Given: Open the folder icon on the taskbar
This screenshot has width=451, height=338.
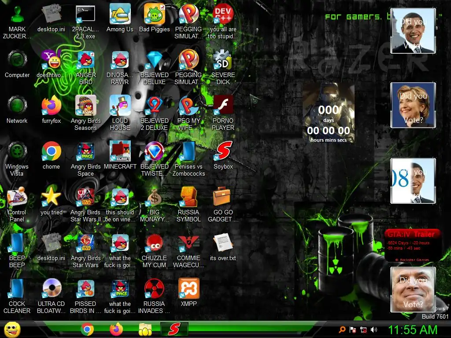Looking at the screenshot, I should [145, 329].
